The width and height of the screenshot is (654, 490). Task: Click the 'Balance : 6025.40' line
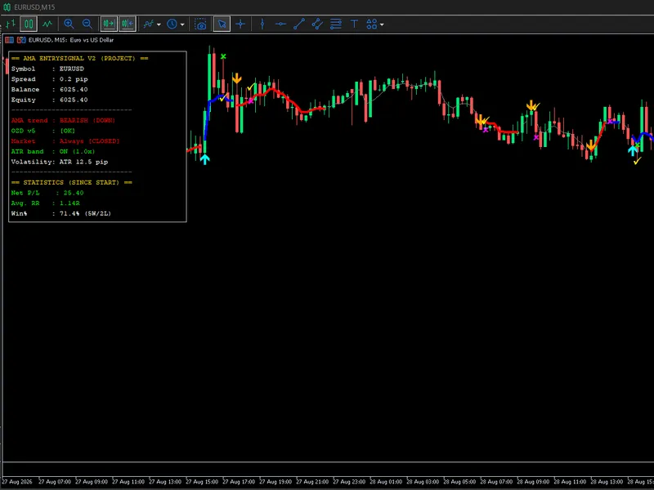49,90
